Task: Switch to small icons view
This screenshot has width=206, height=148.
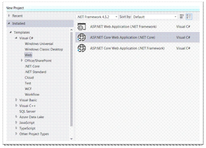Action: click(182, 17)
